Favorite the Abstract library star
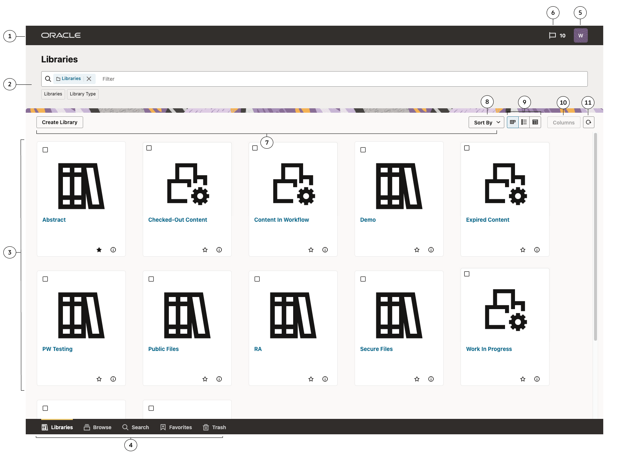 (99, 250)
